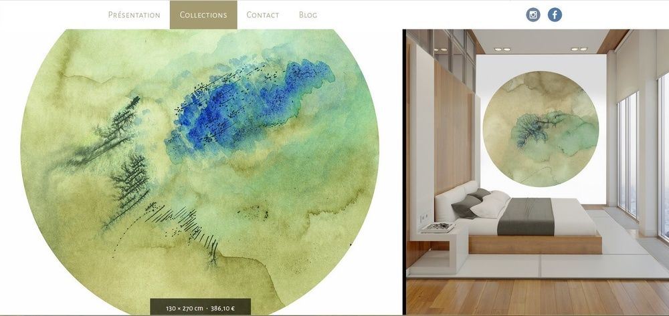The height and width of the screenshot is (316, 669).
Task: Click the 130 × 270 cm price label
Action: (201, 307)
